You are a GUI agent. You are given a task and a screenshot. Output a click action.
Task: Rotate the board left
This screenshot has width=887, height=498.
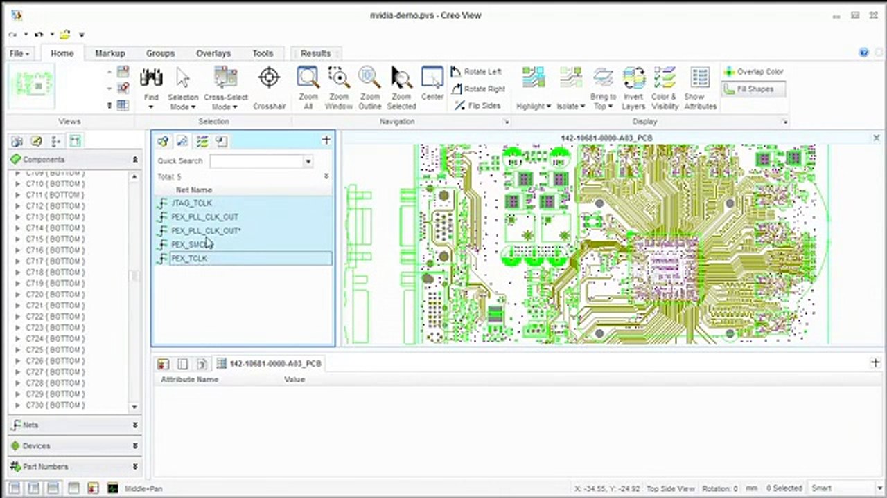[476, 71]
